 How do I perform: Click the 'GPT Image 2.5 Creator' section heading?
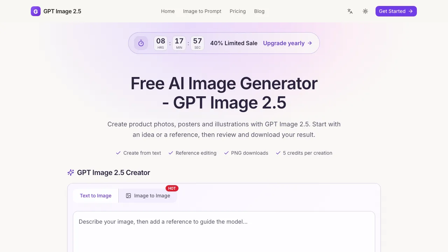click(x=113, y=173)
